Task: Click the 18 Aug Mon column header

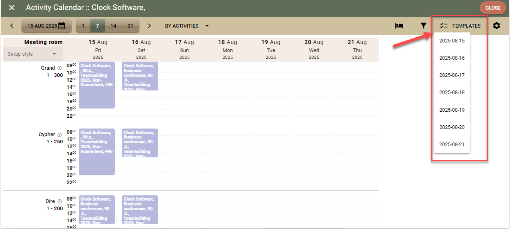Action: 228,49
